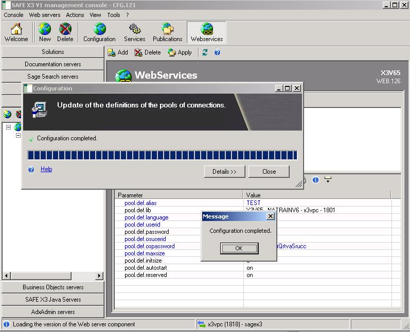Viewport: 410px width, 332px height.
Task: Click left arrow of tree horizontal scrollbar
Action: coord(7,275)
